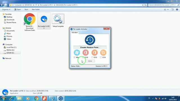Viewport: 180px width, 101px height.
Task: Open the view options dropdown arrow
Action: (168, 10)
